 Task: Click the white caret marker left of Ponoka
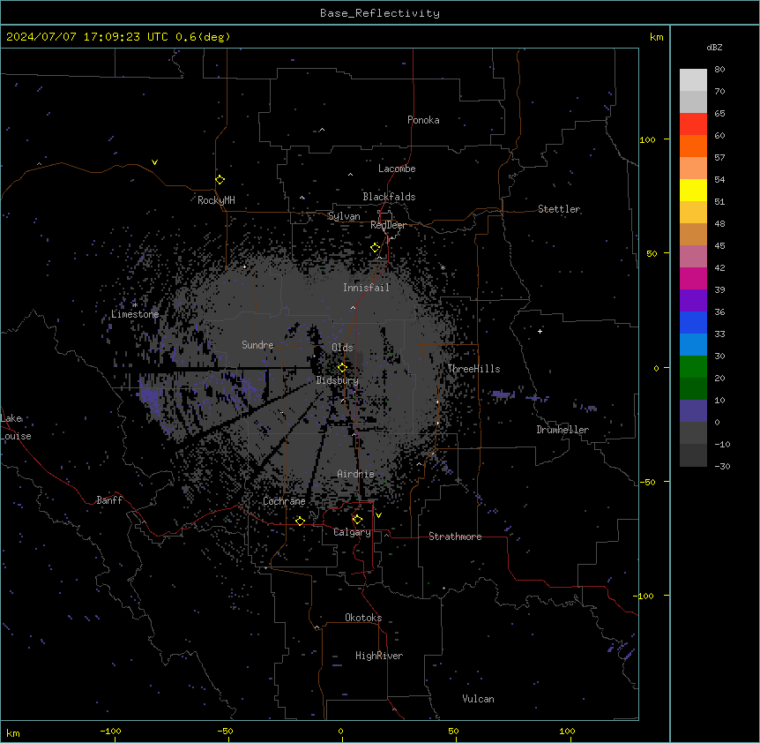tap(322, 130)
